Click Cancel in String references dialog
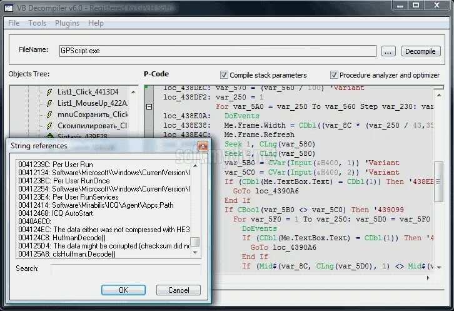454x311 pixels. (x=178, y=290)
